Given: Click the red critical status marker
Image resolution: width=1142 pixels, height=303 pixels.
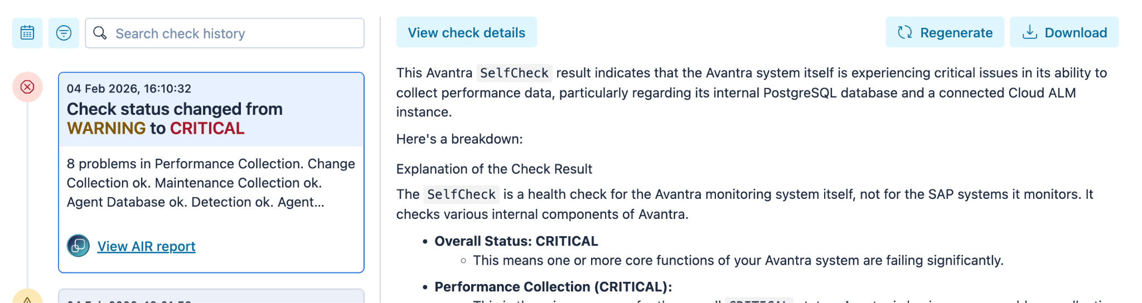Looking at the screenshot, I should (x=27, y=87).
